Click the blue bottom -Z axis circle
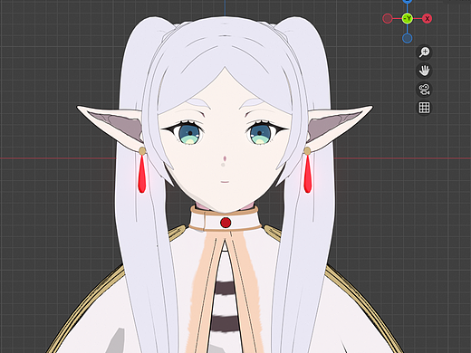Screen dimensions: 471x353 click(408, 38)
